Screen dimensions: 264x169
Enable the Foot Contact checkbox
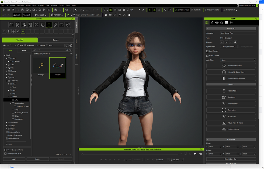pos(207,51)
